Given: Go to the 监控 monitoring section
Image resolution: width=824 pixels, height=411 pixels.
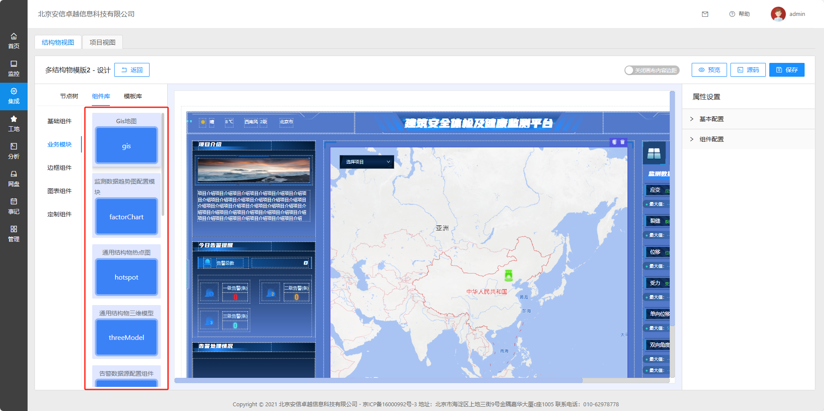Looking at the screenshot, I should [14, 68].
